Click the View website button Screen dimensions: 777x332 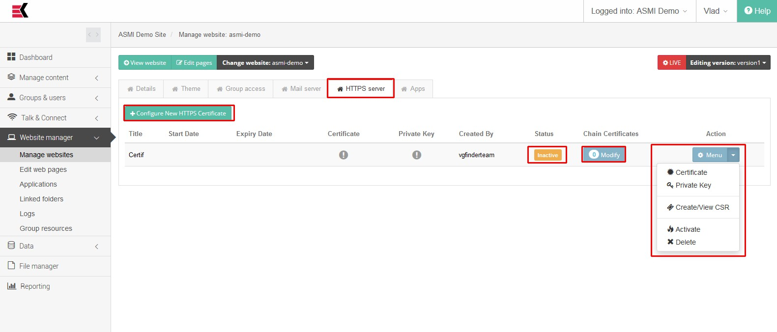145,63
